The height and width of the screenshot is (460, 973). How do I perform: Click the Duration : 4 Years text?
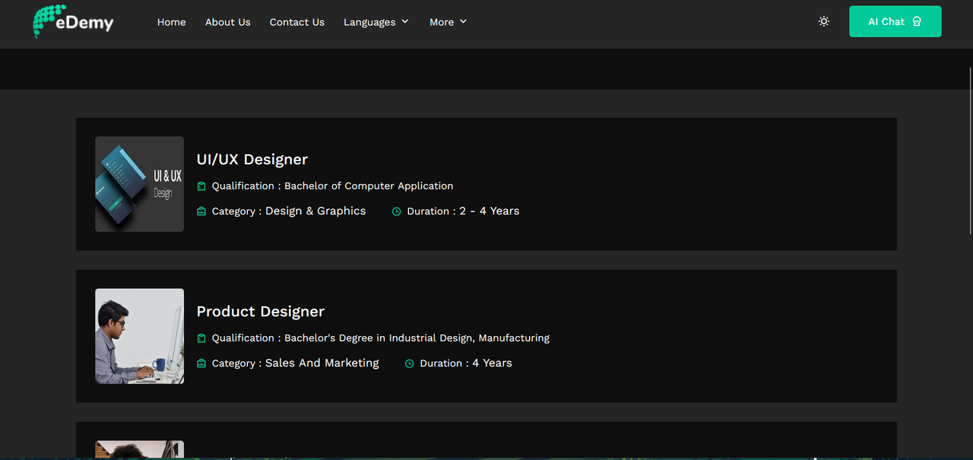point(466,363)
